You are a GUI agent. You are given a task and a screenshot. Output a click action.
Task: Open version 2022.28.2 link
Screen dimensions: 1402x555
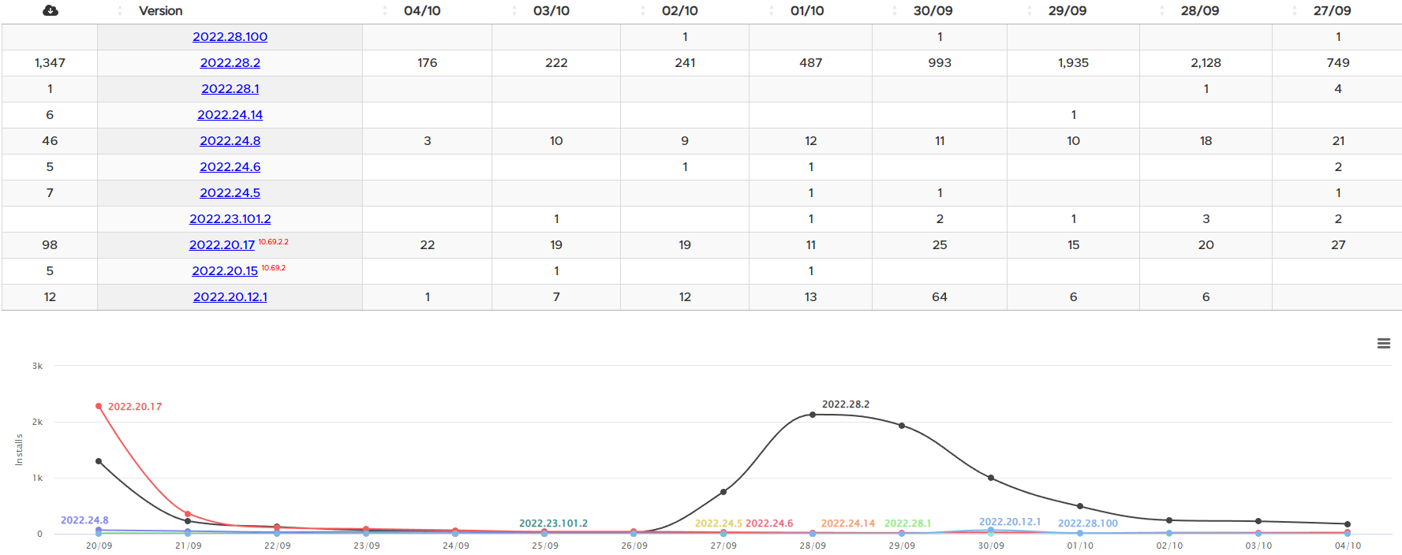click(x=230, y=63)
